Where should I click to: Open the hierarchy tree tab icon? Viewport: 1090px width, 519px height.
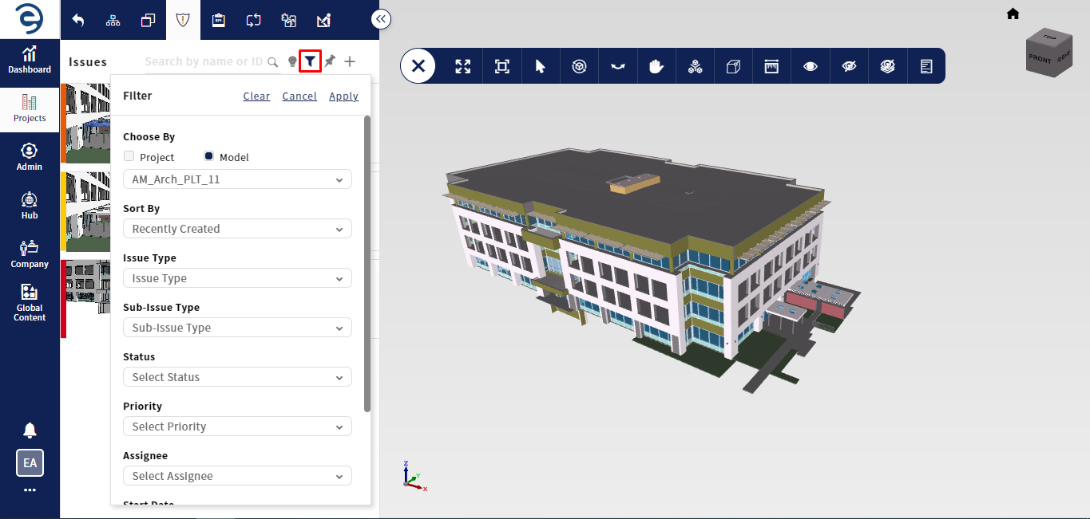113,20
